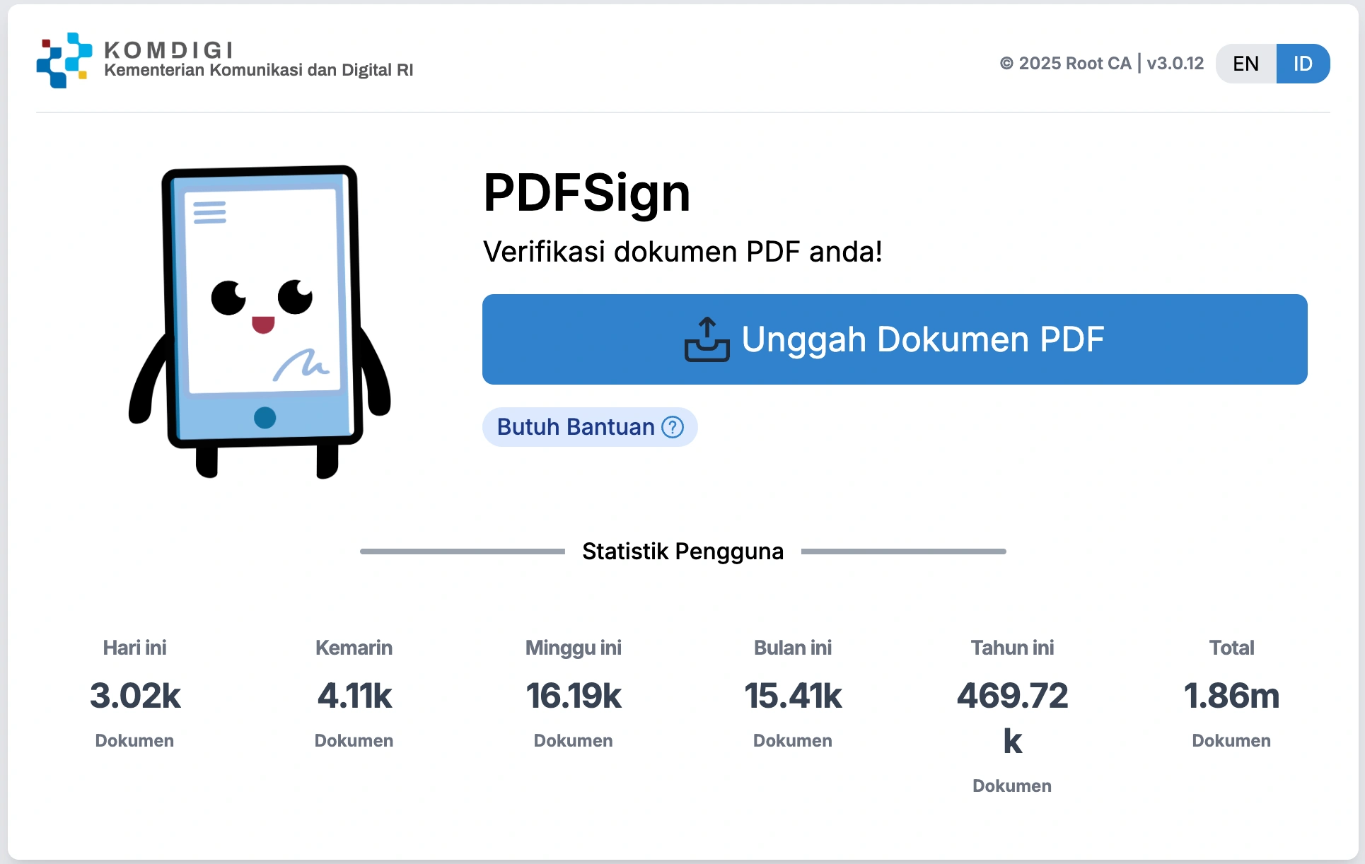Click the question mark help icon
Viewport: 1365px width, 864px height.
point(673,427)
